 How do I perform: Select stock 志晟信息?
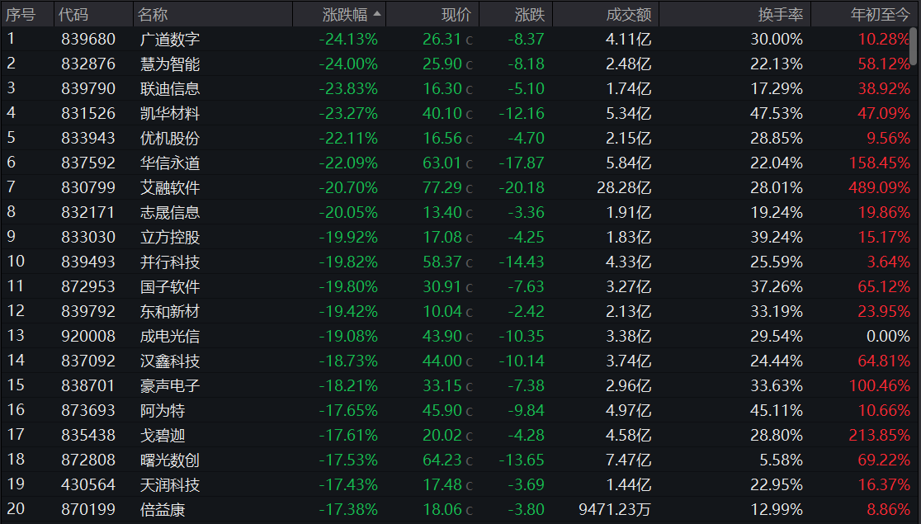pyautogui.click(x=170, y=213)
